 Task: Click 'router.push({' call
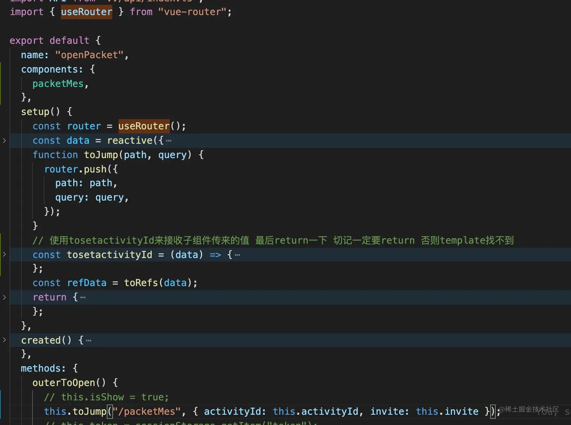81,169
